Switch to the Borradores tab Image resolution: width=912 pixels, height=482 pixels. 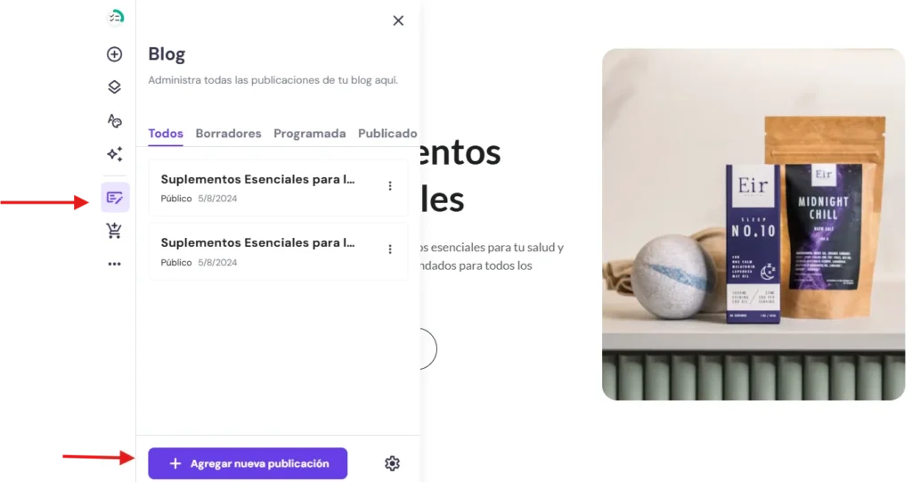(229, 134)
